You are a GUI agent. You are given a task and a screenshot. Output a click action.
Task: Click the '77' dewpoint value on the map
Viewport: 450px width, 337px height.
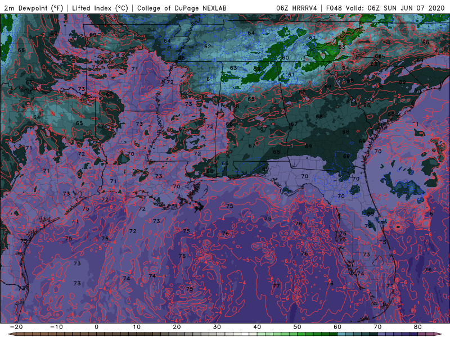(276, 286)
